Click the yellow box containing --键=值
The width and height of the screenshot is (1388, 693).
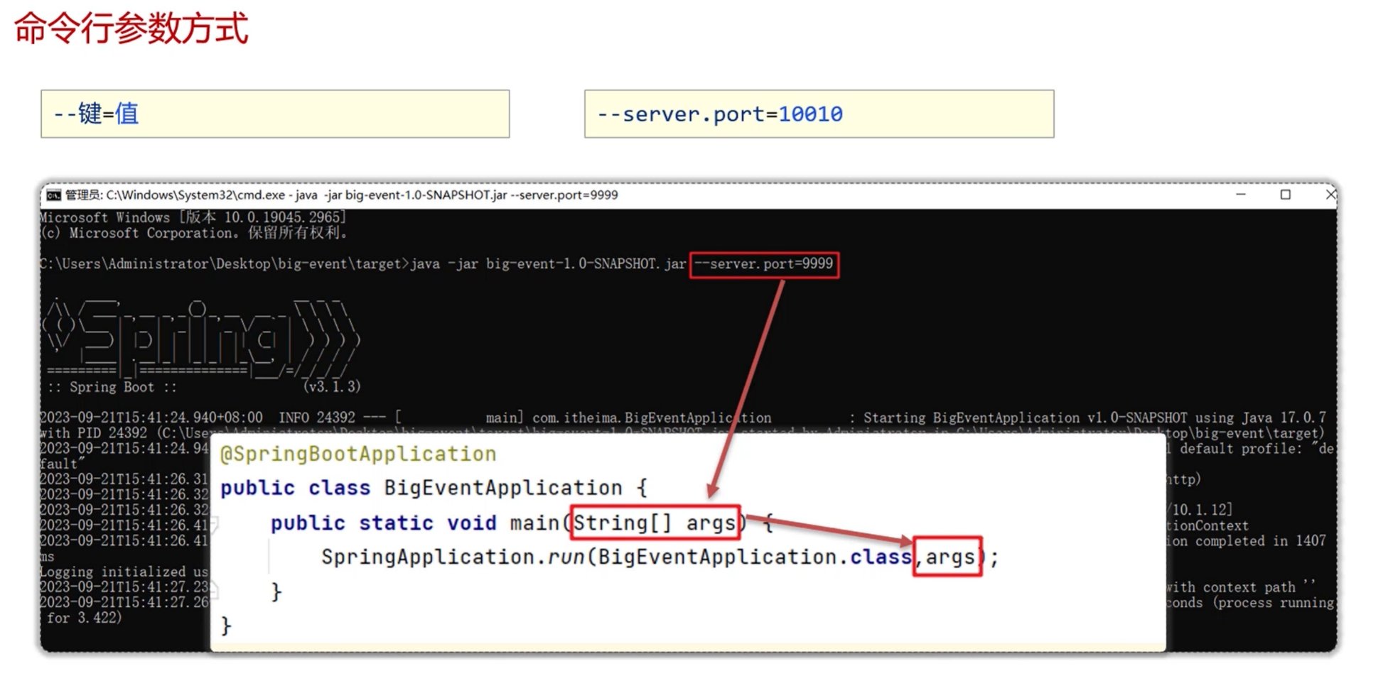point(275,114)
